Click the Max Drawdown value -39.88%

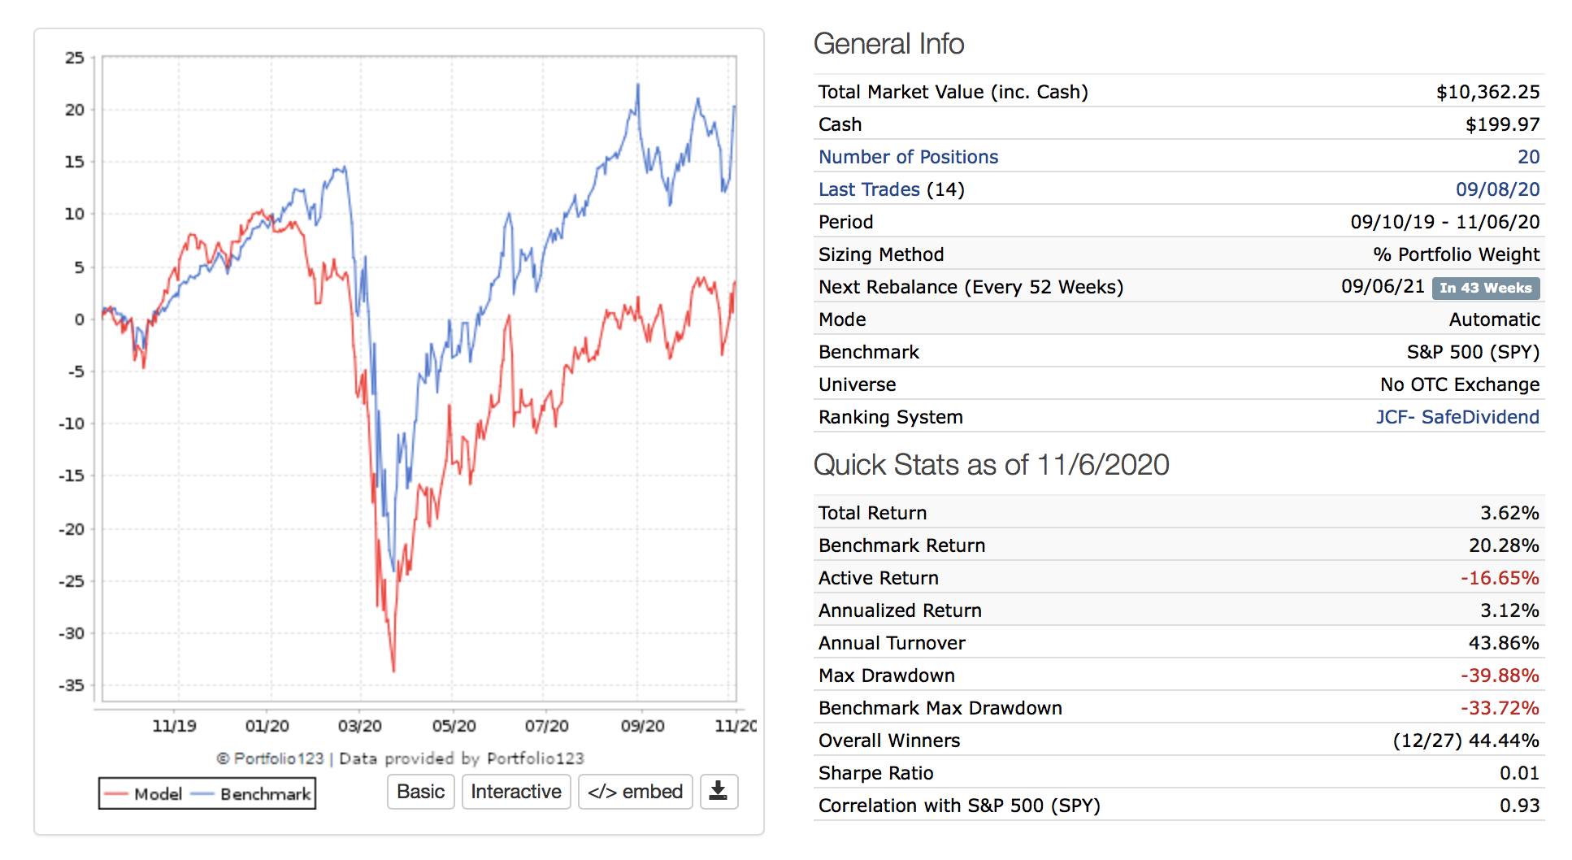click(1499, 675)
